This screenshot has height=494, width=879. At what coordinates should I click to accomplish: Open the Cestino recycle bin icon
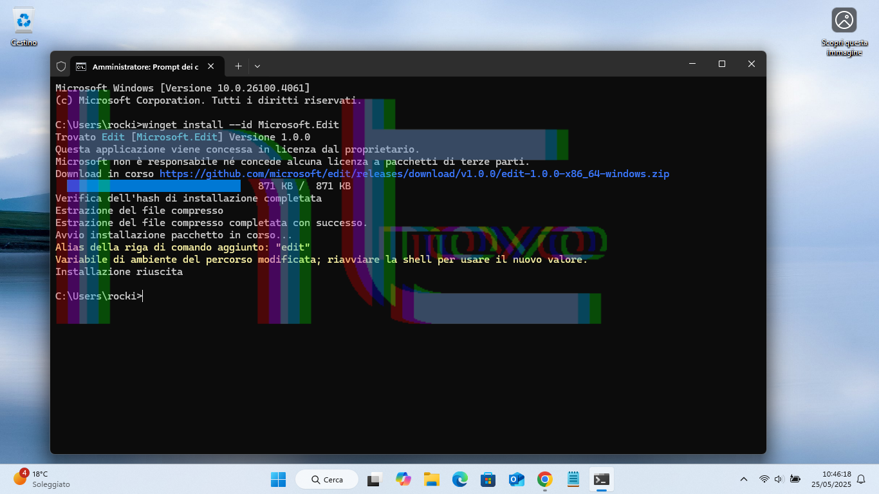coord(24,27)
